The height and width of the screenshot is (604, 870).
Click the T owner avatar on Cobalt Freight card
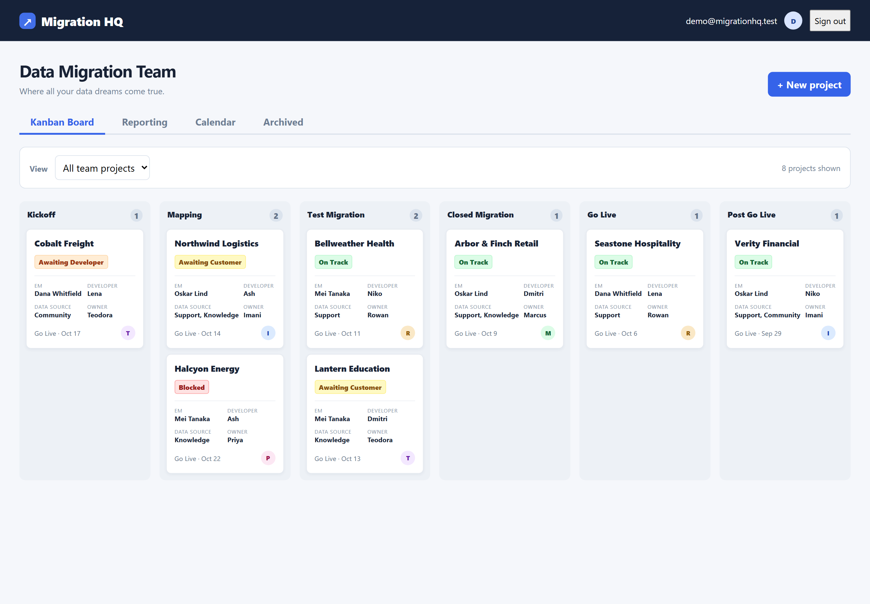[x=128, y=333]
